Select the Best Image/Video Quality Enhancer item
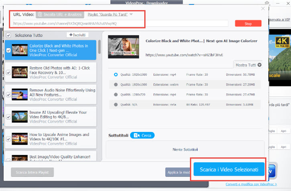291x191 pixels. (x=51, y=156)
